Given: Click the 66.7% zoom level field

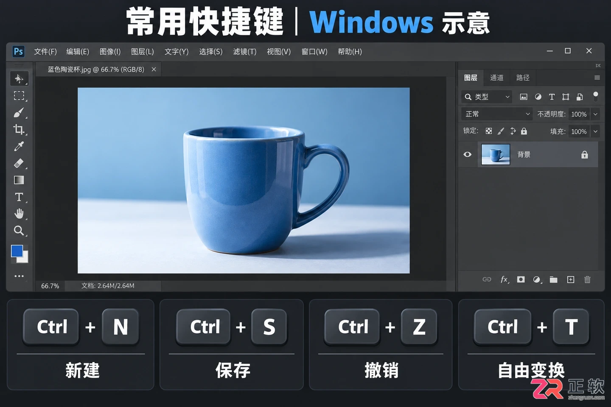Looking at the screenshot, I should (50, 286).
